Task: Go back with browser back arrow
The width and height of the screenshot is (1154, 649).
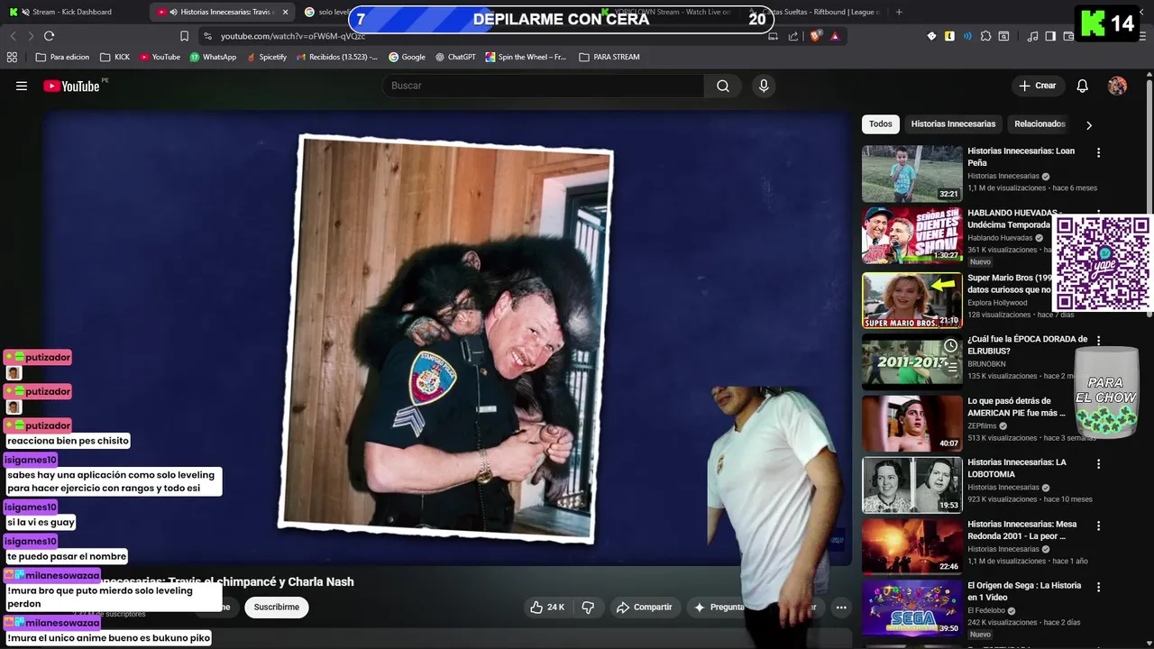Action: point(13,36)
